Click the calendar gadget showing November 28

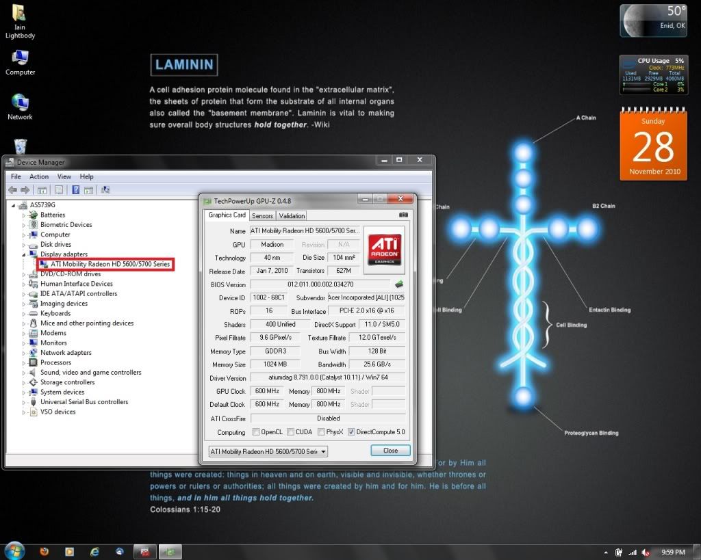653,144
